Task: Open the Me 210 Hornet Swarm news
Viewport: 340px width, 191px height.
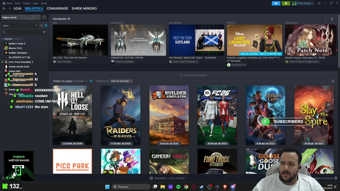Action: pos(80,40)
